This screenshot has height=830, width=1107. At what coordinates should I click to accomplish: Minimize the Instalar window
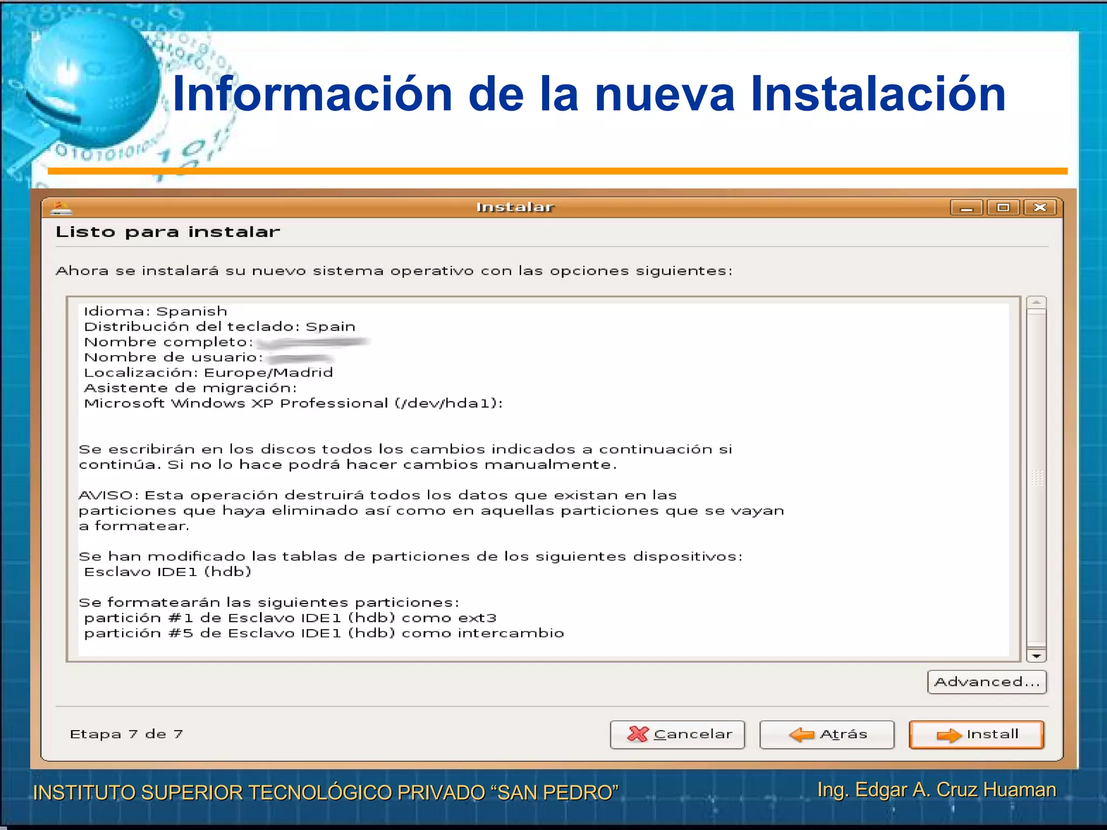click(x=966, y=207)
